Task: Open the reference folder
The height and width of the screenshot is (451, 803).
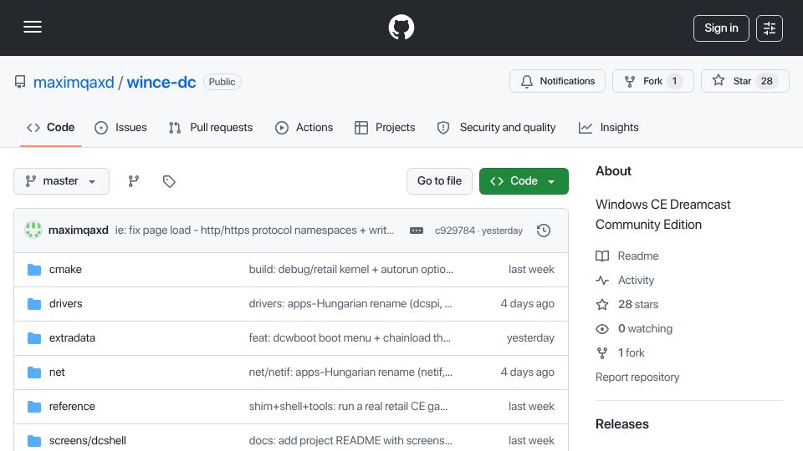Action: click(x=72, y=407)
